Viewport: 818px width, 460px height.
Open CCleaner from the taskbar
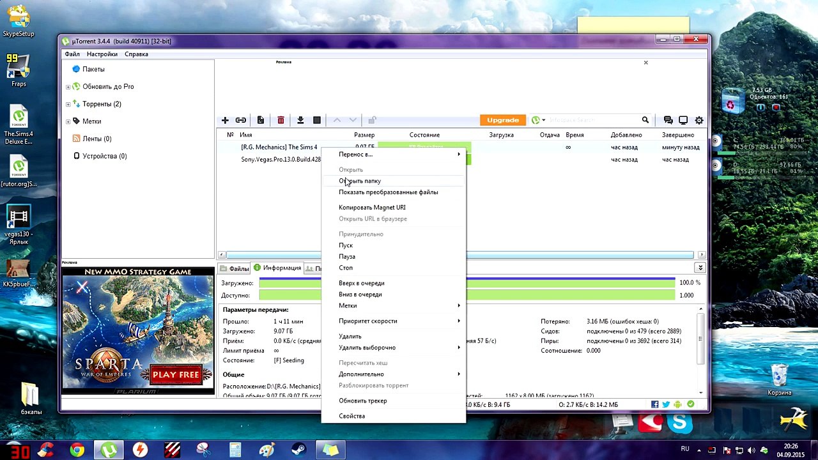coord(45,450)
